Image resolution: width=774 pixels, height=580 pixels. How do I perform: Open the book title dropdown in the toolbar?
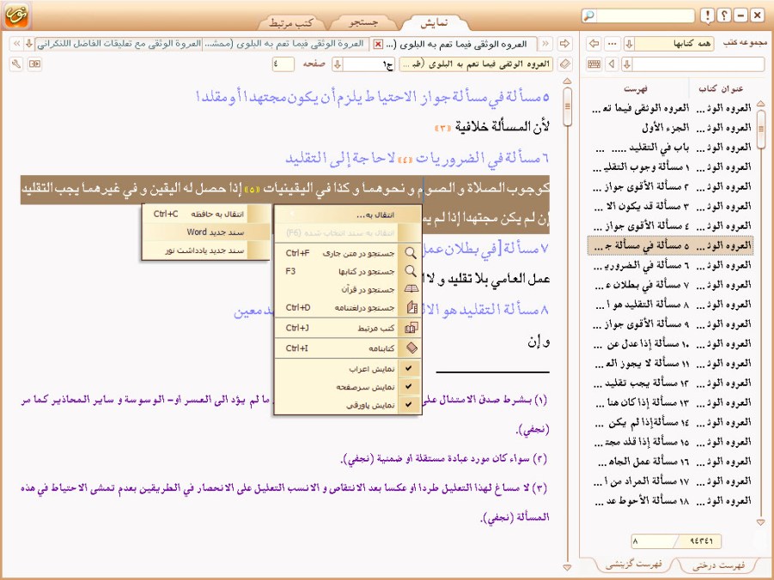click(476, 64)
